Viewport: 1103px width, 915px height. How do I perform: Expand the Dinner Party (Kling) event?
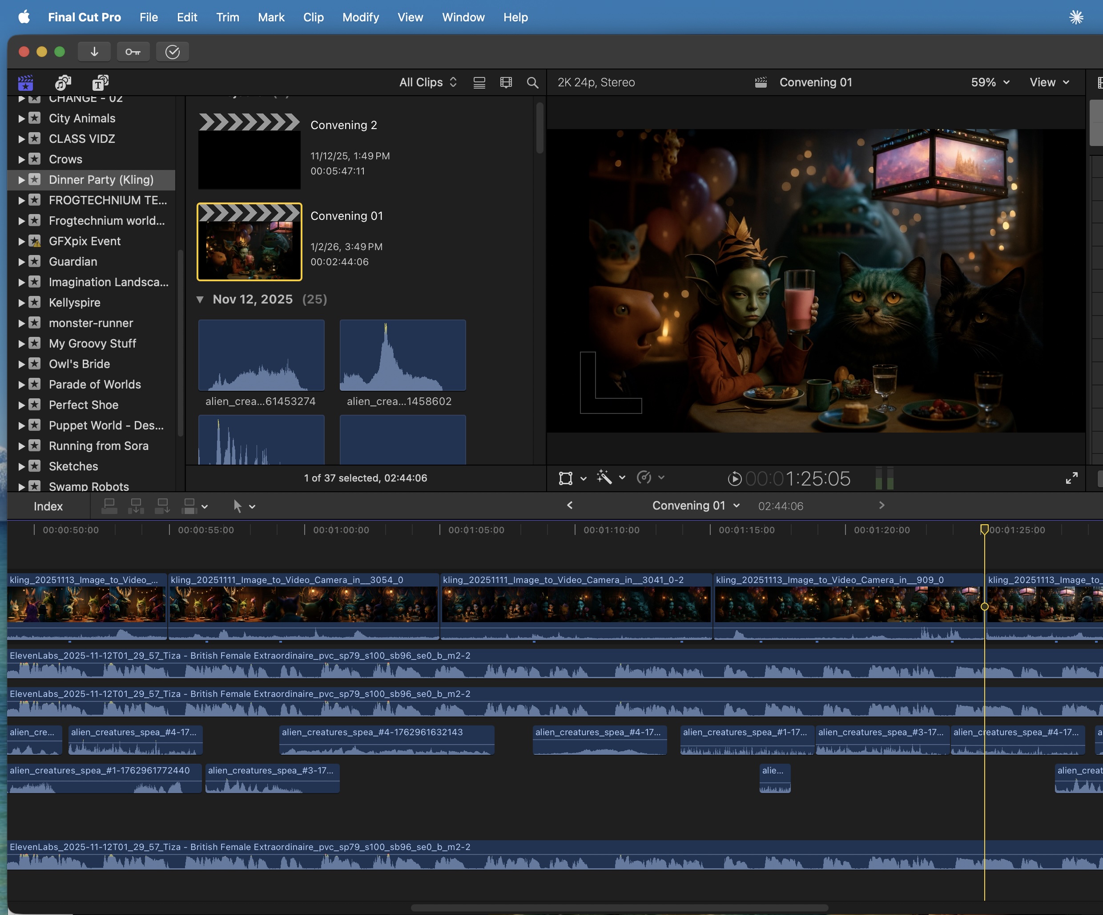pyautogui.click(x=21, y=180)
